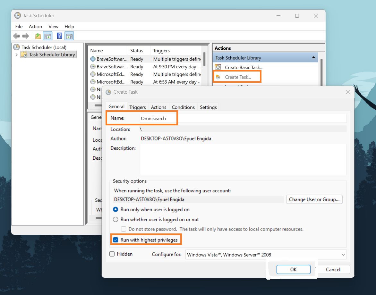This screenshot has height=295, width=376.
Task: Click clock icon of 9:30 PM BraveSoftware task
Action: [x=93, y=67]
